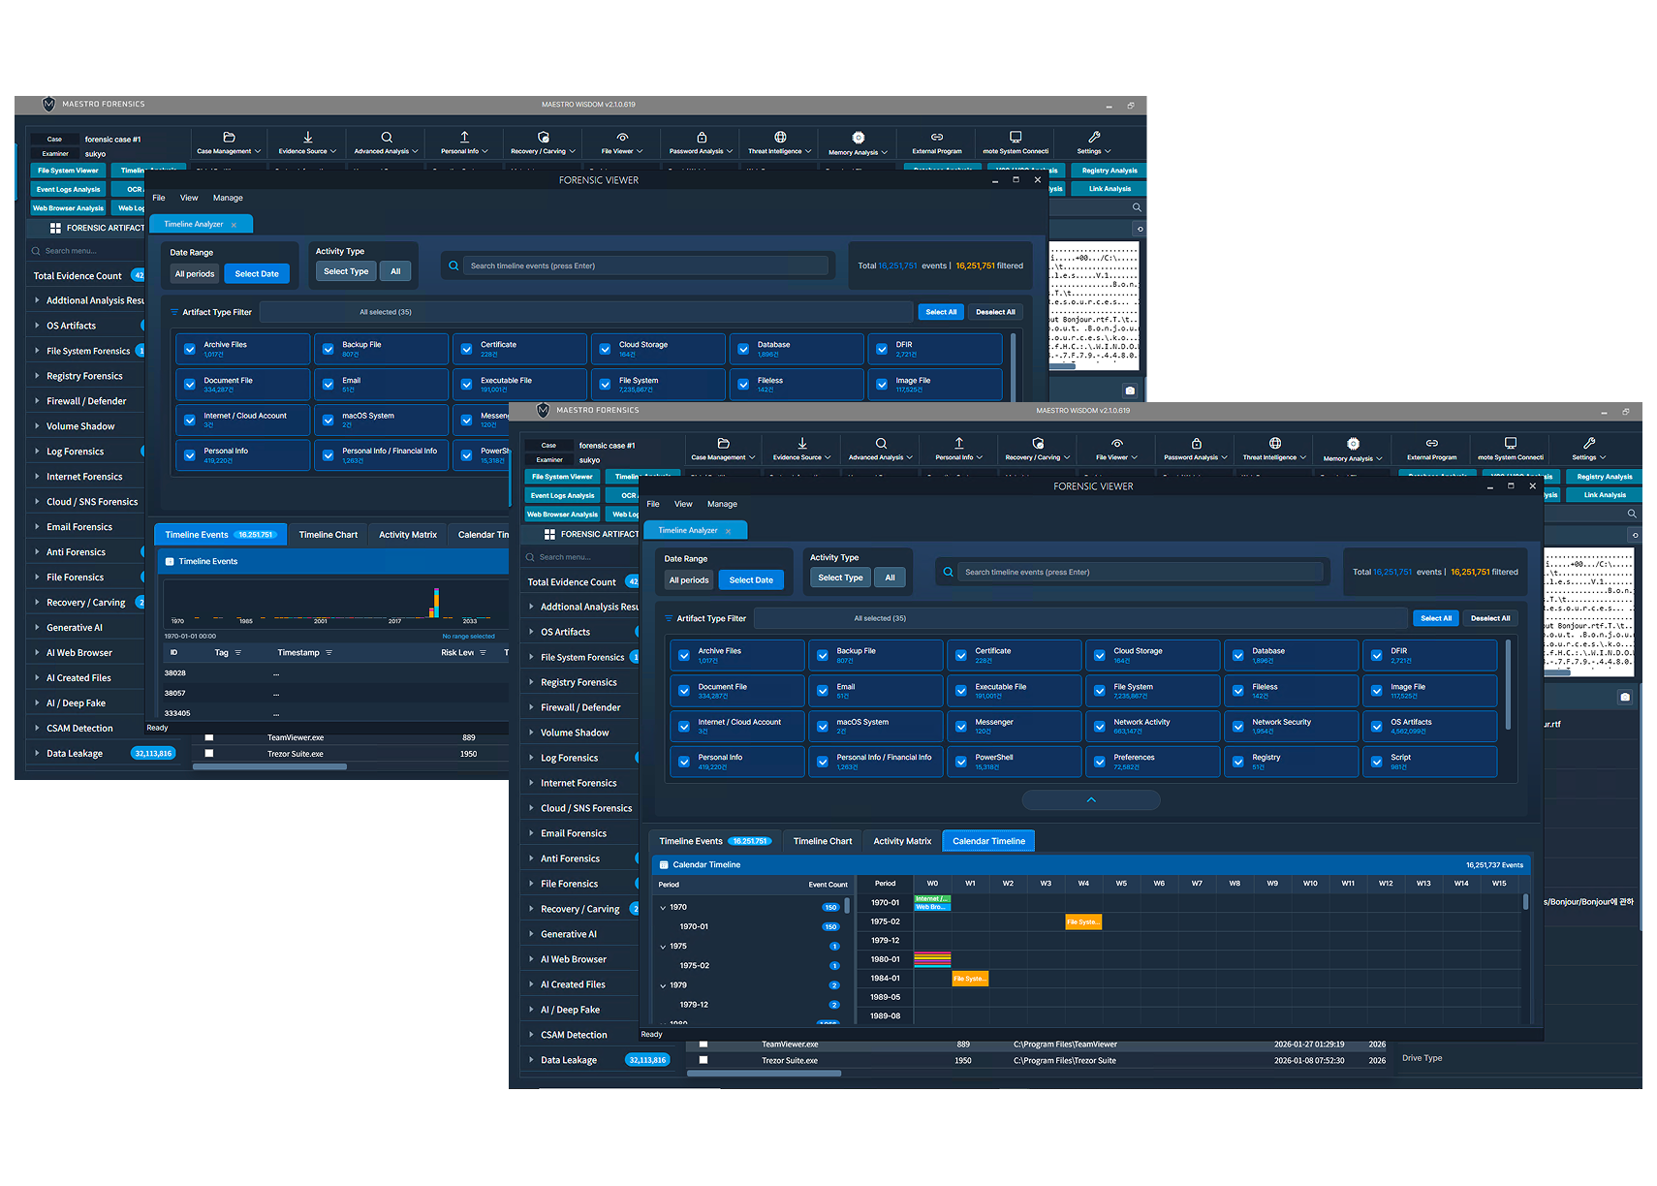Click External Program icon in back window
Image resolution: width=1657 pixels, height=1186 pixels.
tap(937, 137)
